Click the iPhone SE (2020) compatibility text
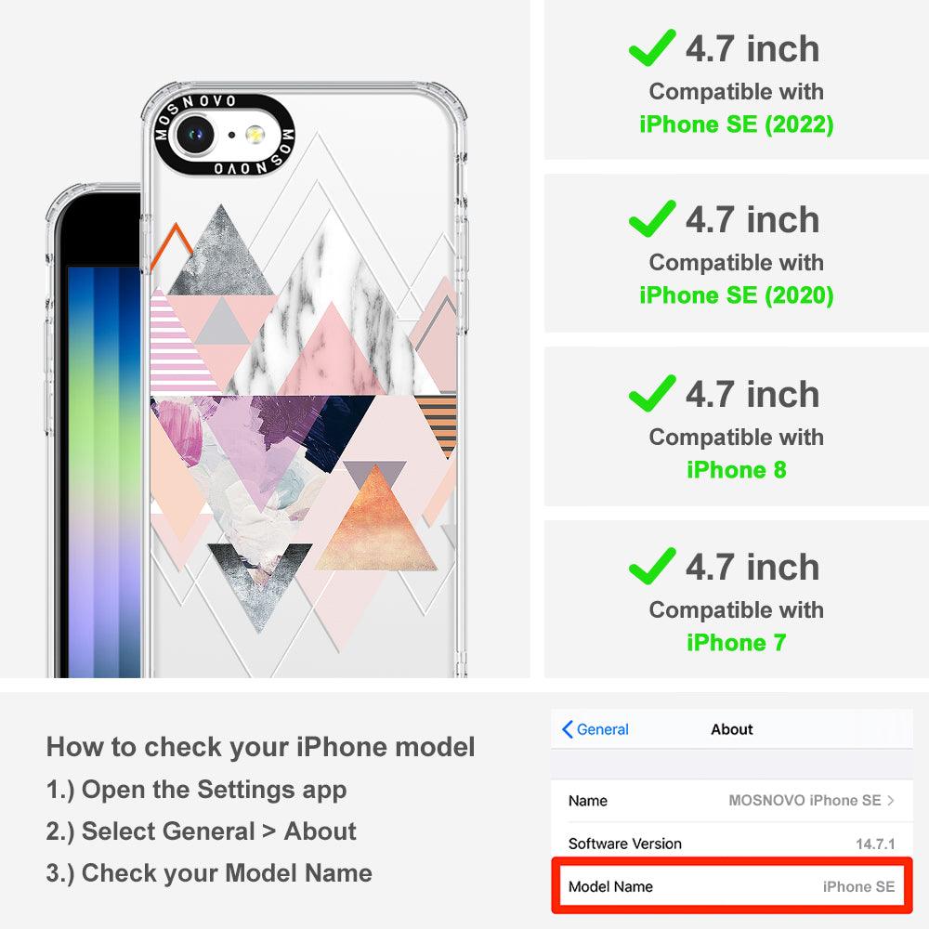This screenshot has height=929, width=929. 737,295
